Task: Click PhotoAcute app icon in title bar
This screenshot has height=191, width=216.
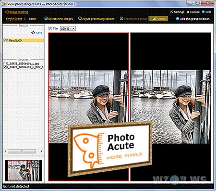Action: [4, 4]
